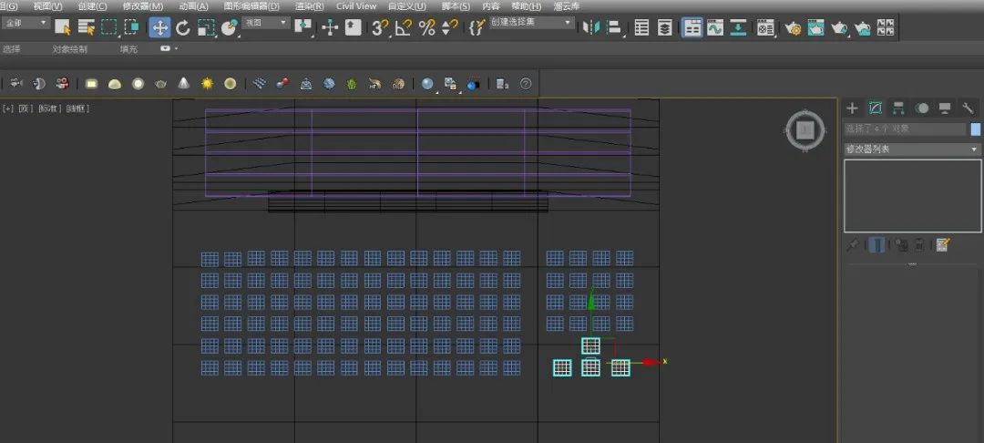This screenshot has height=443, width=984.
Task: Open the Rendered Frame Window
Action: (x=815, y=27)
